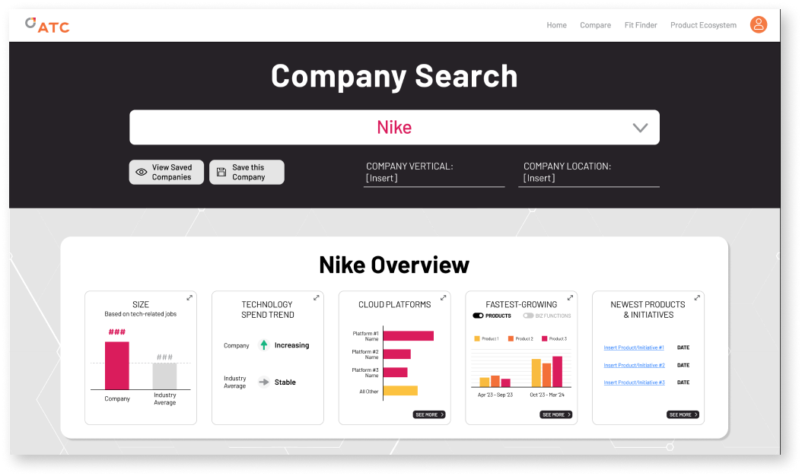
Task: Click the Nike Overview heading
Action: pos(394,265)
